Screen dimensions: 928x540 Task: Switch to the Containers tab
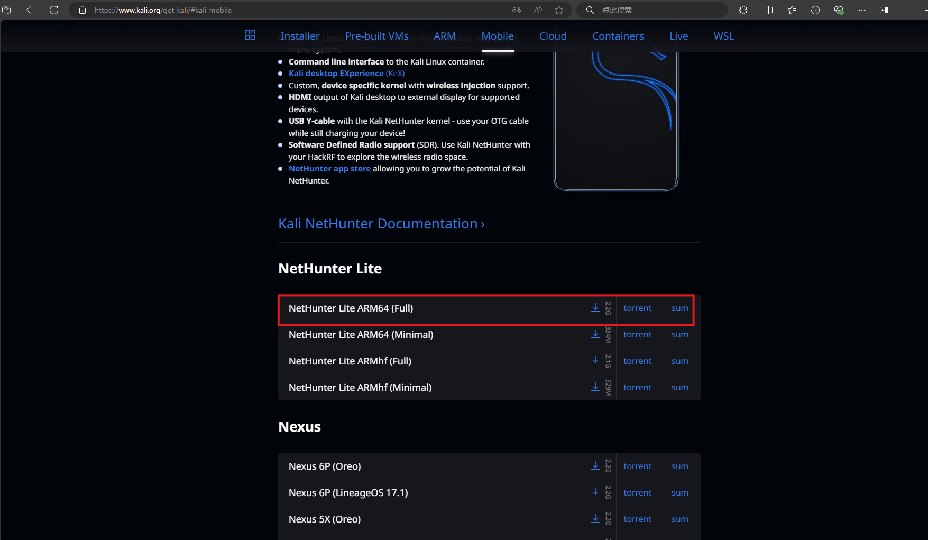(x=618, y=36)
